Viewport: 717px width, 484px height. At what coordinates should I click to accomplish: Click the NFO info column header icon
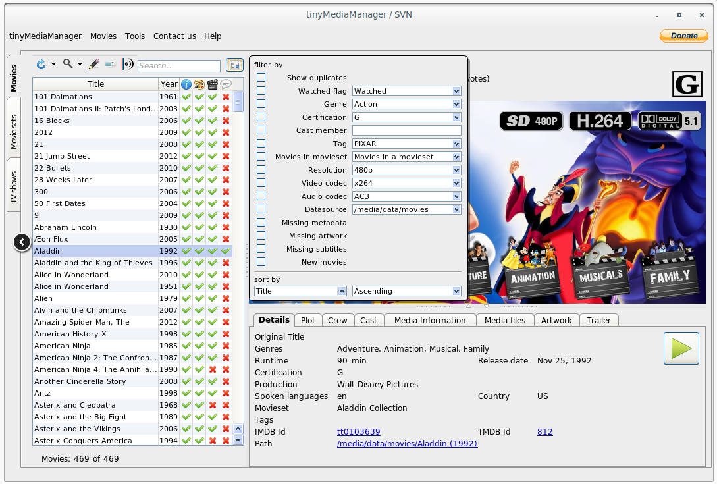click(x=186, y=84)
